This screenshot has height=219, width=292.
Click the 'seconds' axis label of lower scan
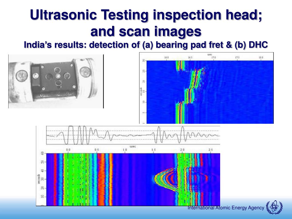click(39, 179)
